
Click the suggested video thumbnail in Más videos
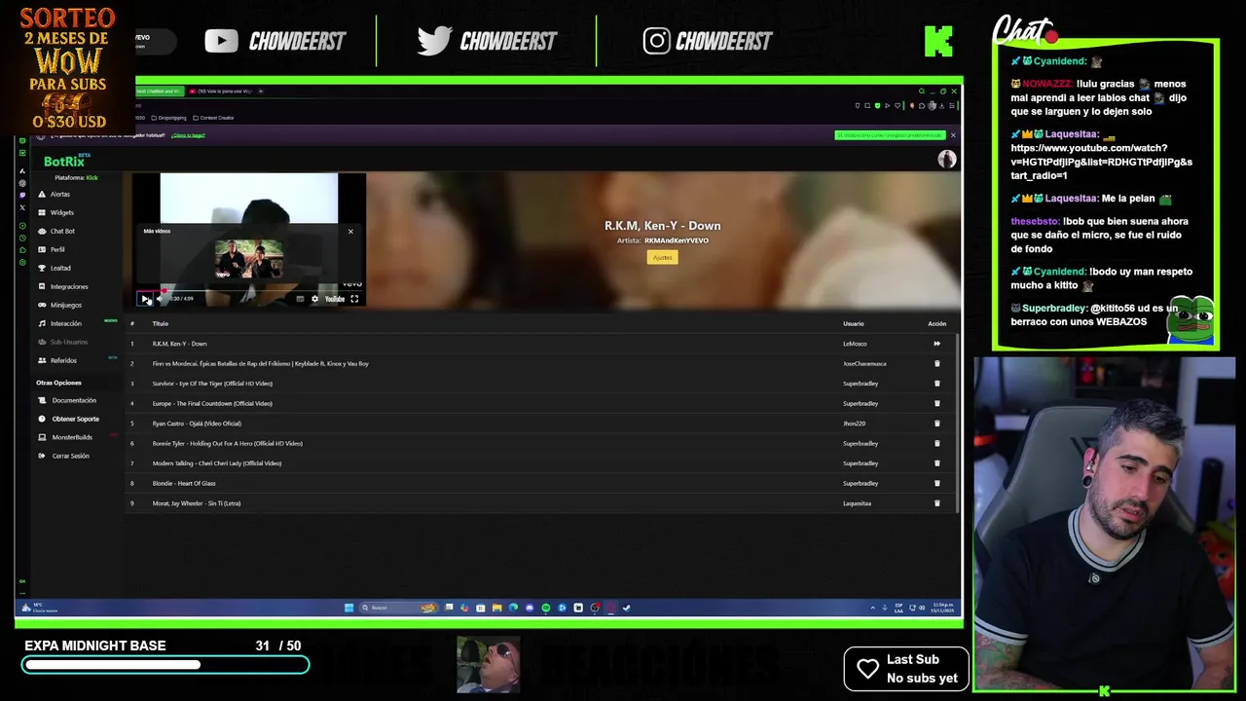click(x=248, y=260)
